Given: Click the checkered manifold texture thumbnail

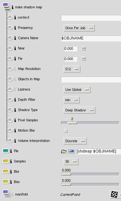Looking at the screenshot, I should coord(114,195).
